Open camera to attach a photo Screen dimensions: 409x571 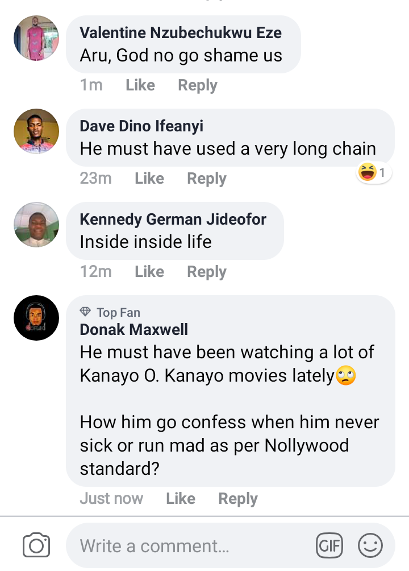[x=36, y=546]
